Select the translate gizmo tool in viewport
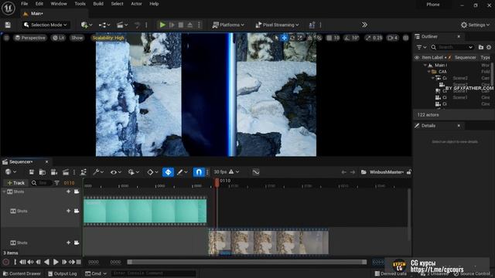Screen dimensions: 495x278 tap(284, 38)
